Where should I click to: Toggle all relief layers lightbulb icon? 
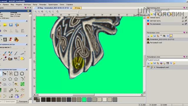(x=174, y=63)
